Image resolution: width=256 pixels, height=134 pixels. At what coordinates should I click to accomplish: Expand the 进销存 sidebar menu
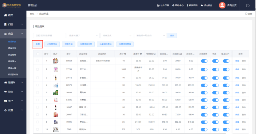[x=13, y=83]
